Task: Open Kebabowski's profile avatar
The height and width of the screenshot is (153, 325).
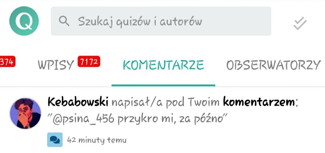Action: point(25,113)
